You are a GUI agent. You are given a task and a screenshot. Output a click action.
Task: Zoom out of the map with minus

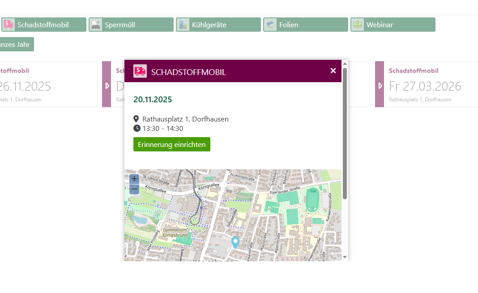(134, 189)
